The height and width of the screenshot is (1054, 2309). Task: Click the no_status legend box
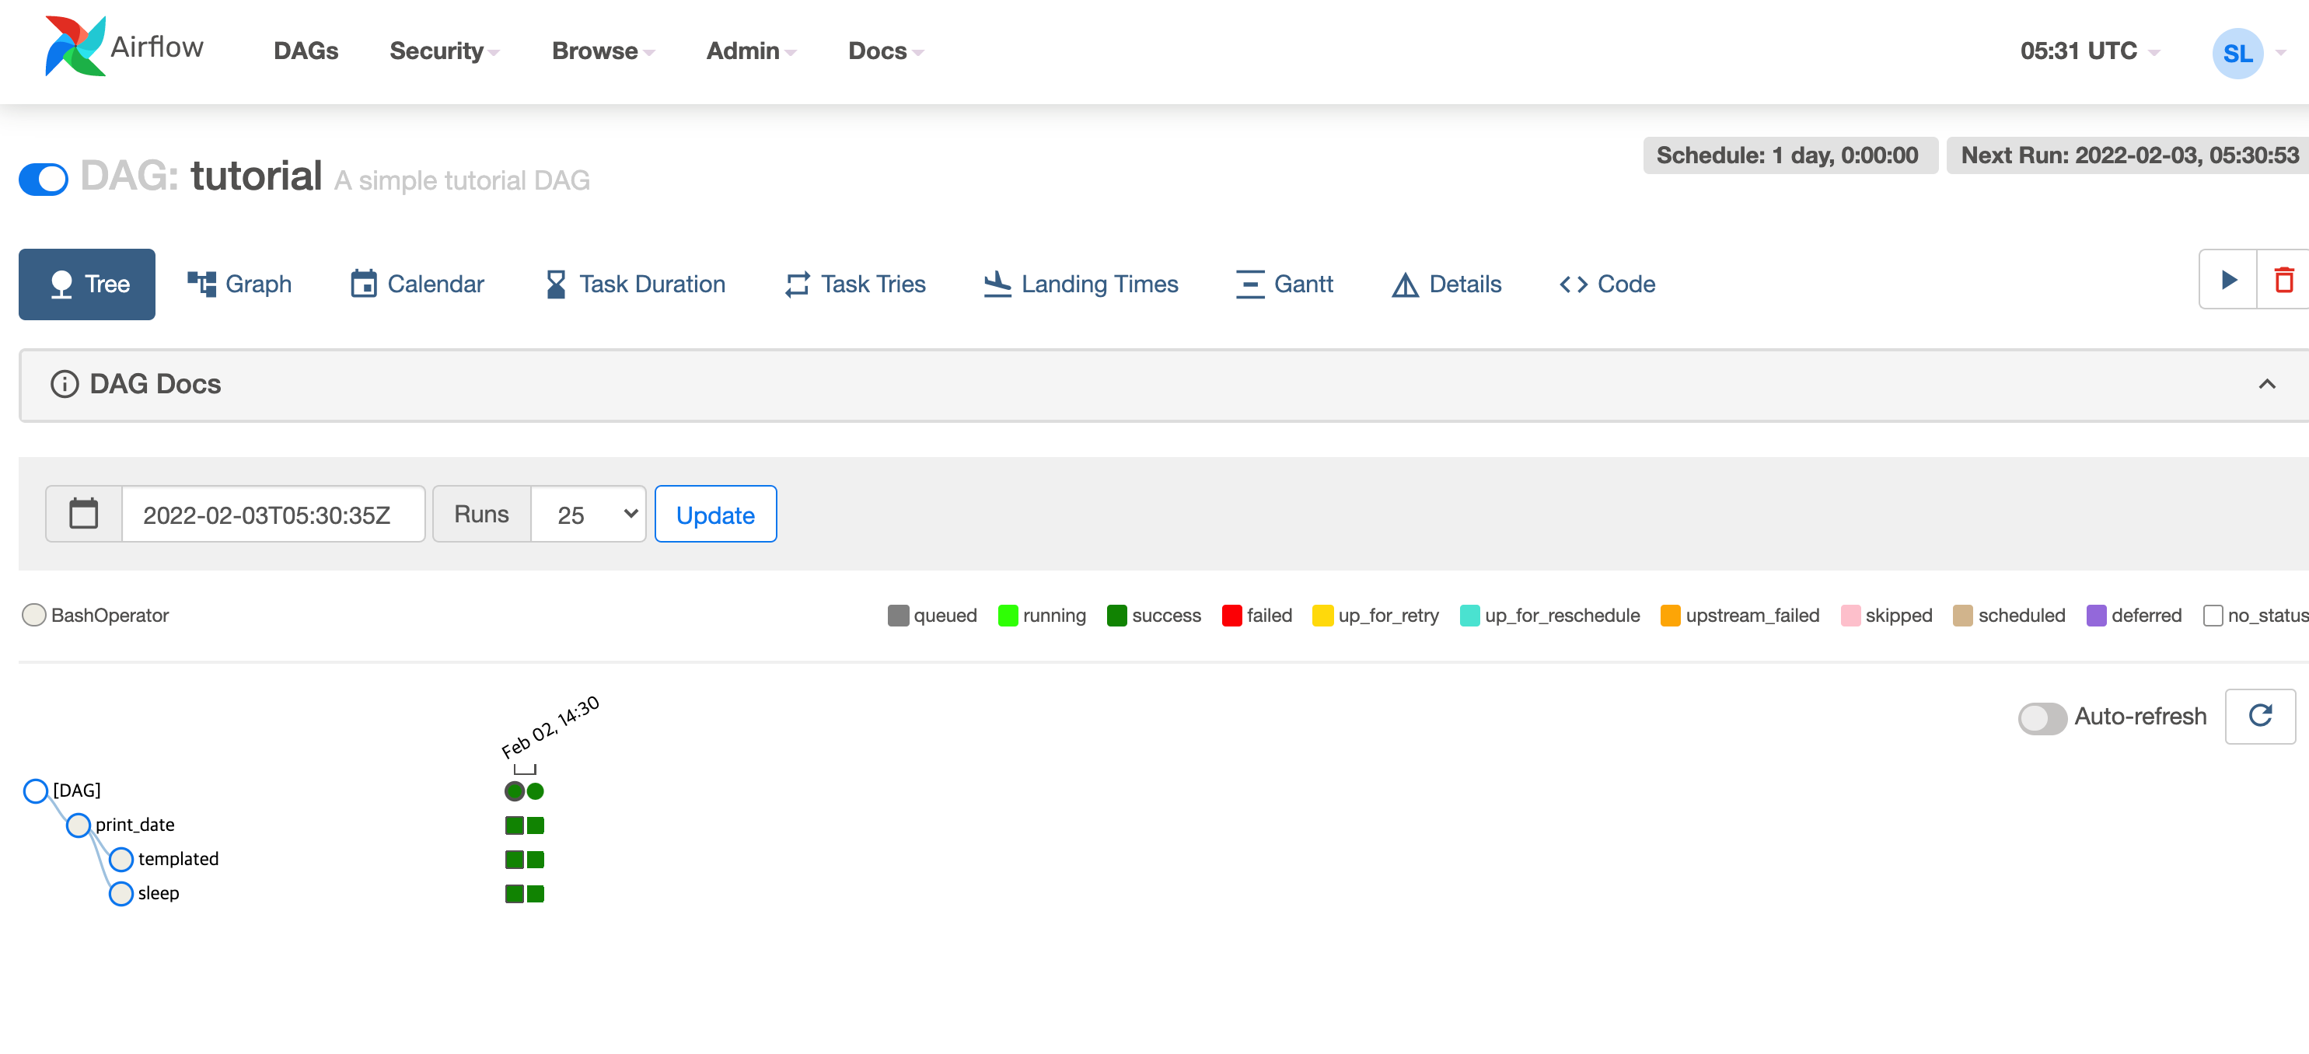pyautogui.click(x=2212, y=616)
